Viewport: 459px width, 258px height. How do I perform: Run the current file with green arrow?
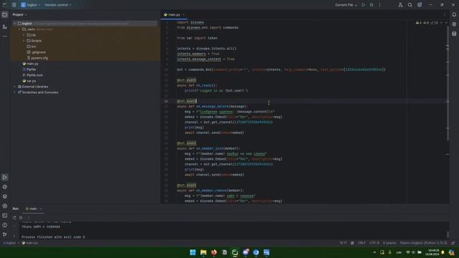coord(364,5)
